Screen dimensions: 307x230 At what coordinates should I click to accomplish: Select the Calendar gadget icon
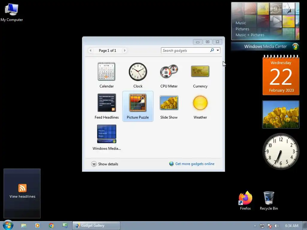(106, 71)
